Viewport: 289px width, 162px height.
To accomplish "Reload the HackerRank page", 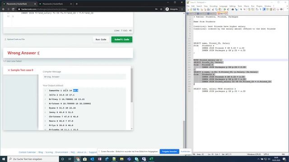I will 13,9.
